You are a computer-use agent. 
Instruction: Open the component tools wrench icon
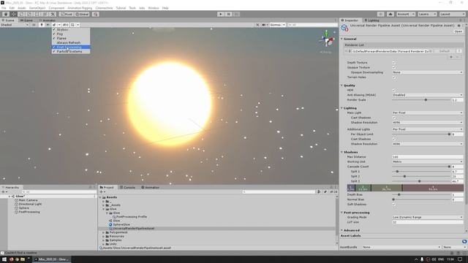click(x=257, y=25)
